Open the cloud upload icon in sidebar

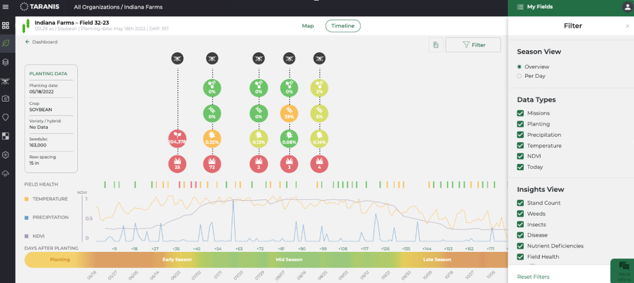6,173
